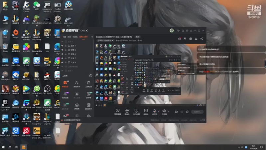Open the 歌词助手 lyrics assistant tool
266x150 pixels.
click(88, 106)
